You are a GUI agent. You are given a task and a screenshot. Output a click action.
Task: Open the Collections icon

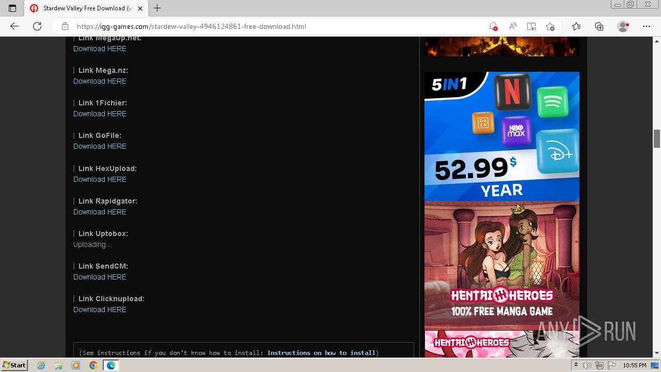coord(599,26)
